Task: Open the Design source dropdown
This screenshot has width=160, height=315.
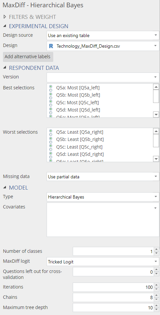Action: coord(103,35)
